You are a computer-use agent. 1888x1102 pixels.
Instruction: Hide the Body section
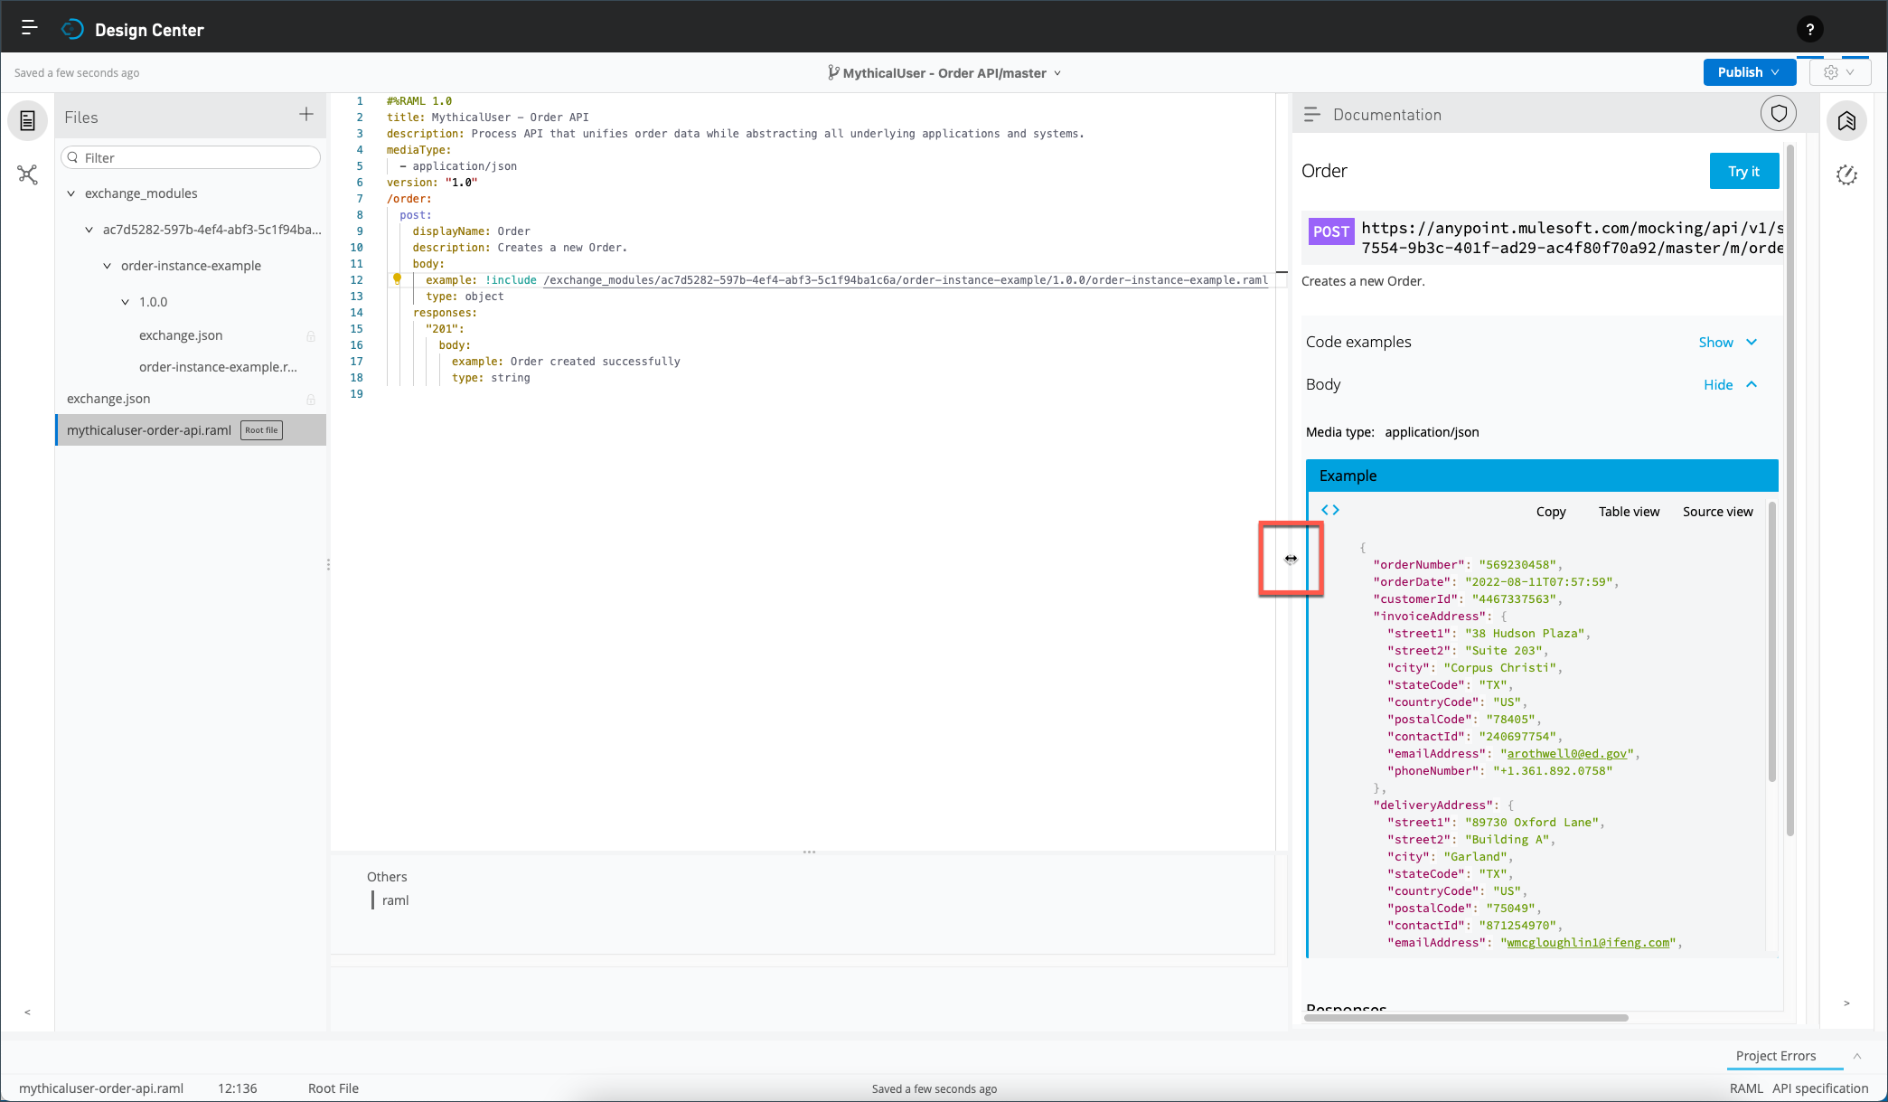(1730, 384)
